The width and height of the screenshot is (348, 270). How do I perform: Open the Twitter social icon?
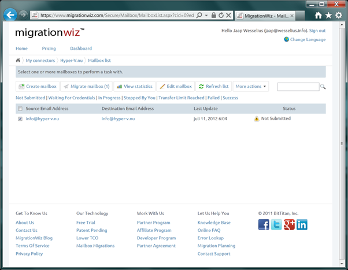coord(276,225)
